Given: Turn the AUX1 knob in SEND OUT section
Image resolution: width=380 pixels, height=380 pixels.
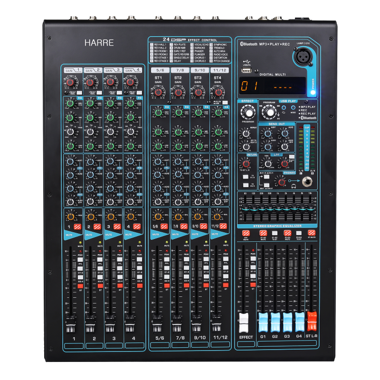Looking at the screenshot, I should tap(267, 133).
